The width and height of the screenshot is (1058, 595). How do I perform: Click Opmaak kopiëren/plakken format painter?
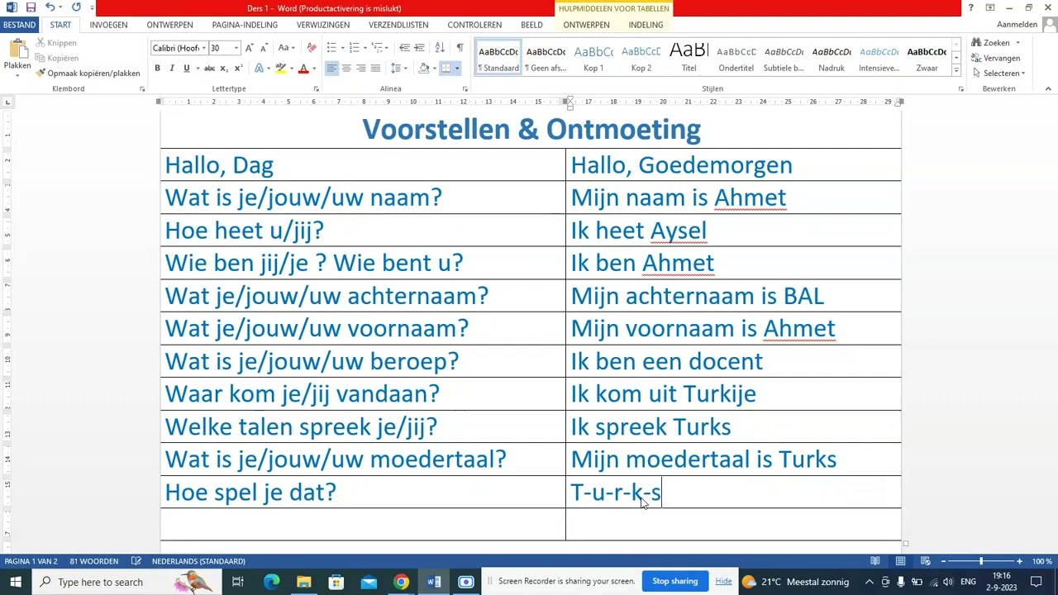pyautogui.click(x=88, y=73)
